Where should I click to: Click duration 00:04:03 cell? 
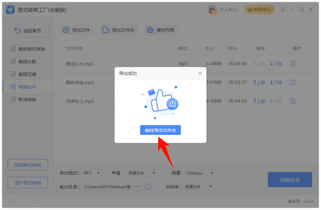coord(238,101)
